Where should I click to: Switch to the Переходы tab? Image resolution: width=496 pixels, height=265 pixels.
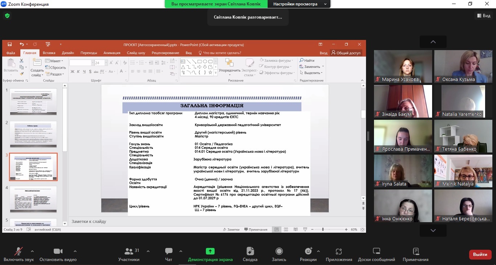(89, 53)
